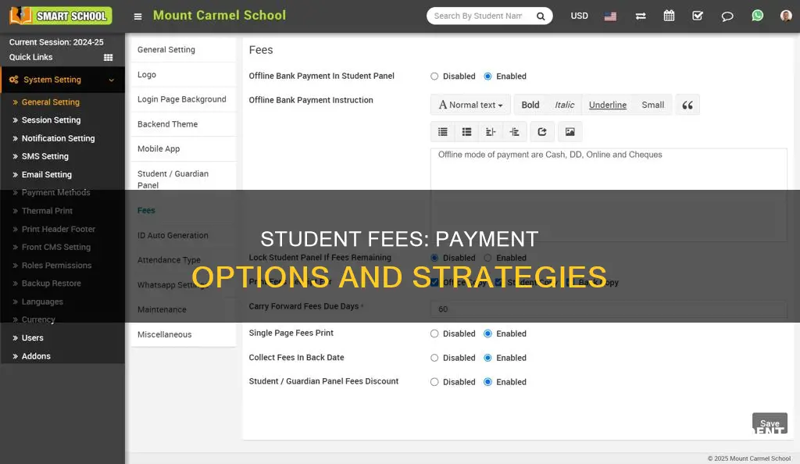This screenshot has height=464, width=800.
Task: Open the USD currency selector
Action: coord(579,16)
